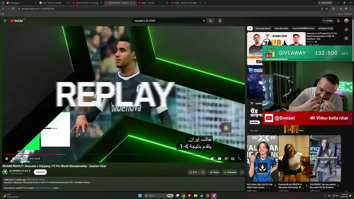Viewport: 354px width, 199px height.
Task: Pause the video
Action: [x=7, y=159]
